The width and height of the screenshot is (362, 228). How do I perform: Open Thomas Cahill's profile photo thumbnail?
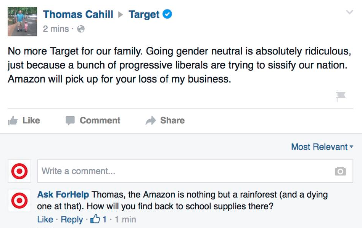(23, 21)
